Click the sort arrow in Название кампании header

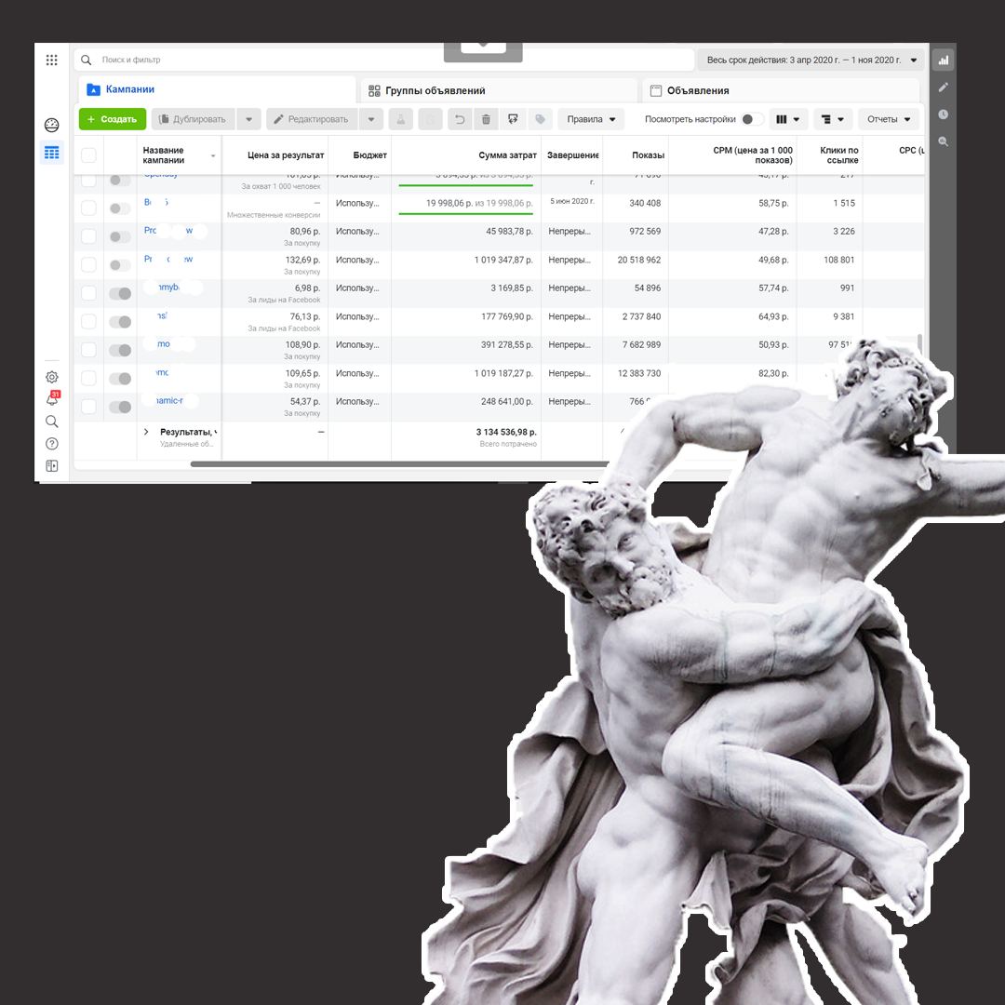coord(213,155)
